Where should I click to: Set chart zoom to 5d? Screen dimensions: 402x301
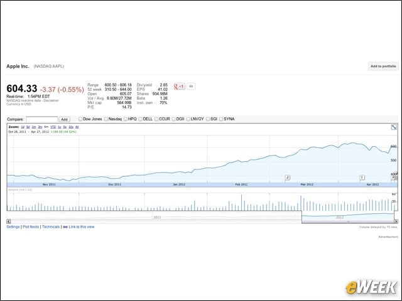pyautogui.click(x=28, y=127)
